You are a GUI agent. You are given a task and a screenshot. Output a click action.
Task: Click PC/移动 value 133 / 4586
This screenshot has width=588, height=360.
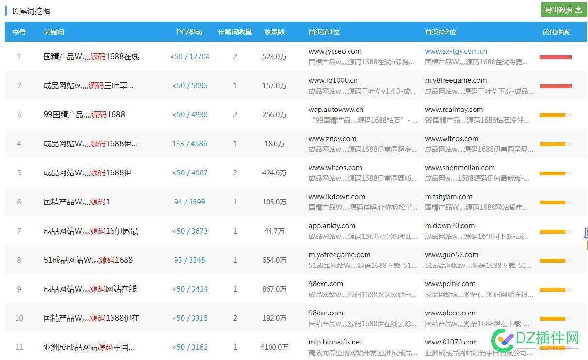[x=190, y=144]
